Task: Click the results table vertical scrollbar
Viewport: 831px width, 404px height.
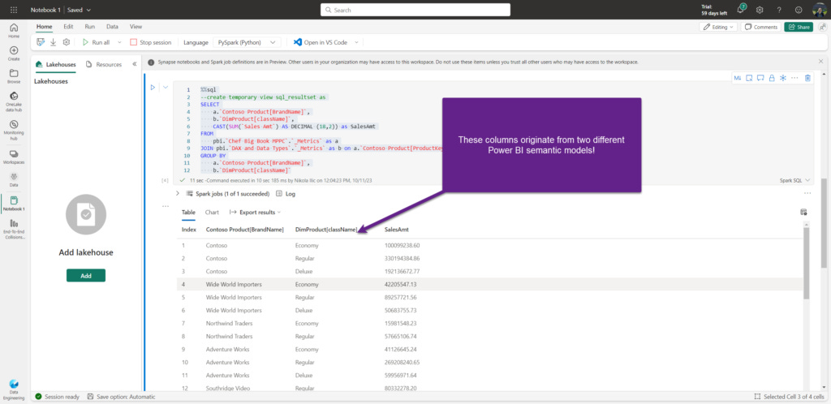Action: (x=807, y=263)
